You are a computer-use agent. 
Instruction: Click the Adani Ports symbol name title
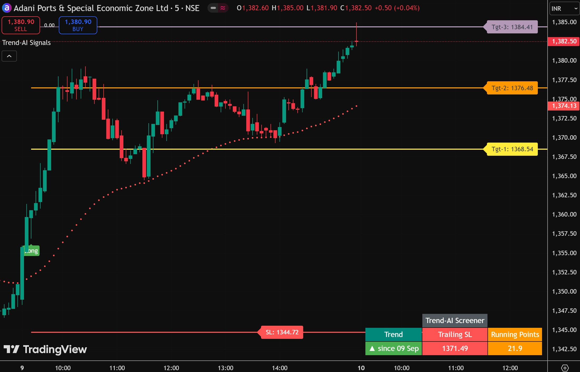click(91, 8)
